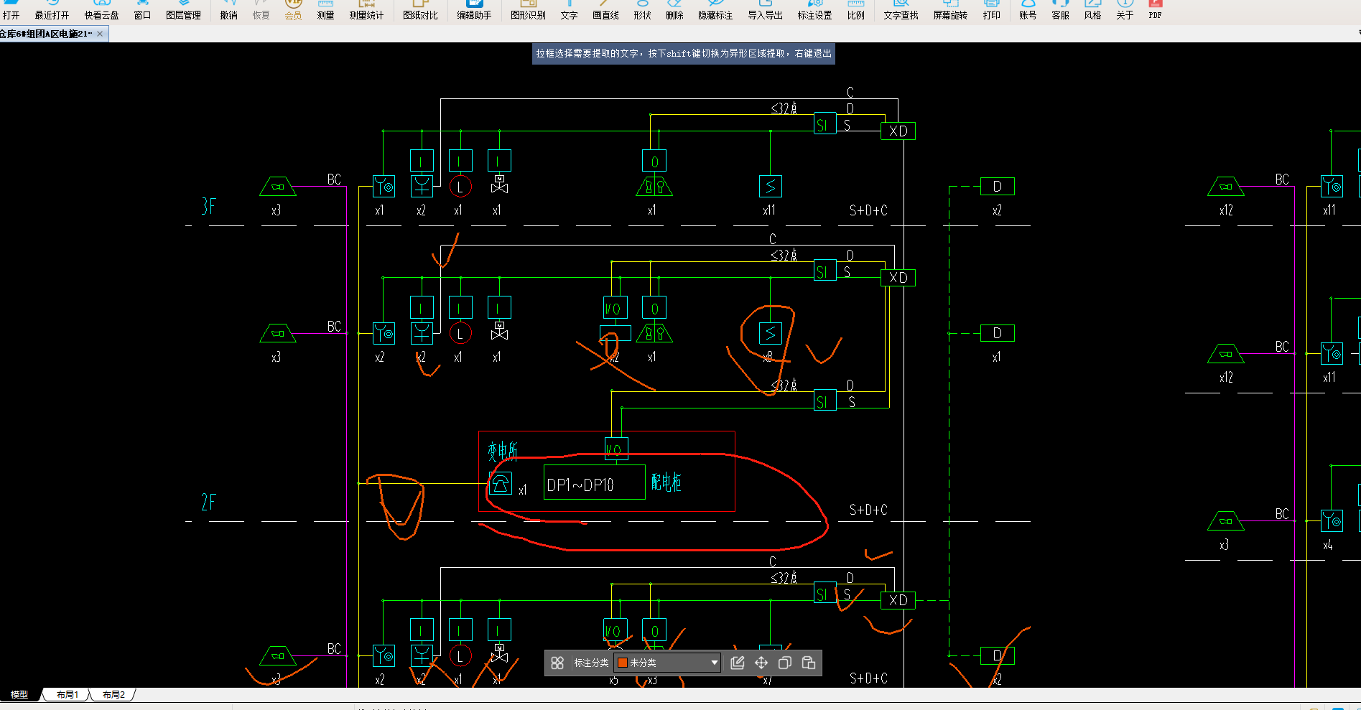The height and width of the screenshot is (710, 1361).
Task: Click the paste annotation icon
Action: [x=809, y=663]
